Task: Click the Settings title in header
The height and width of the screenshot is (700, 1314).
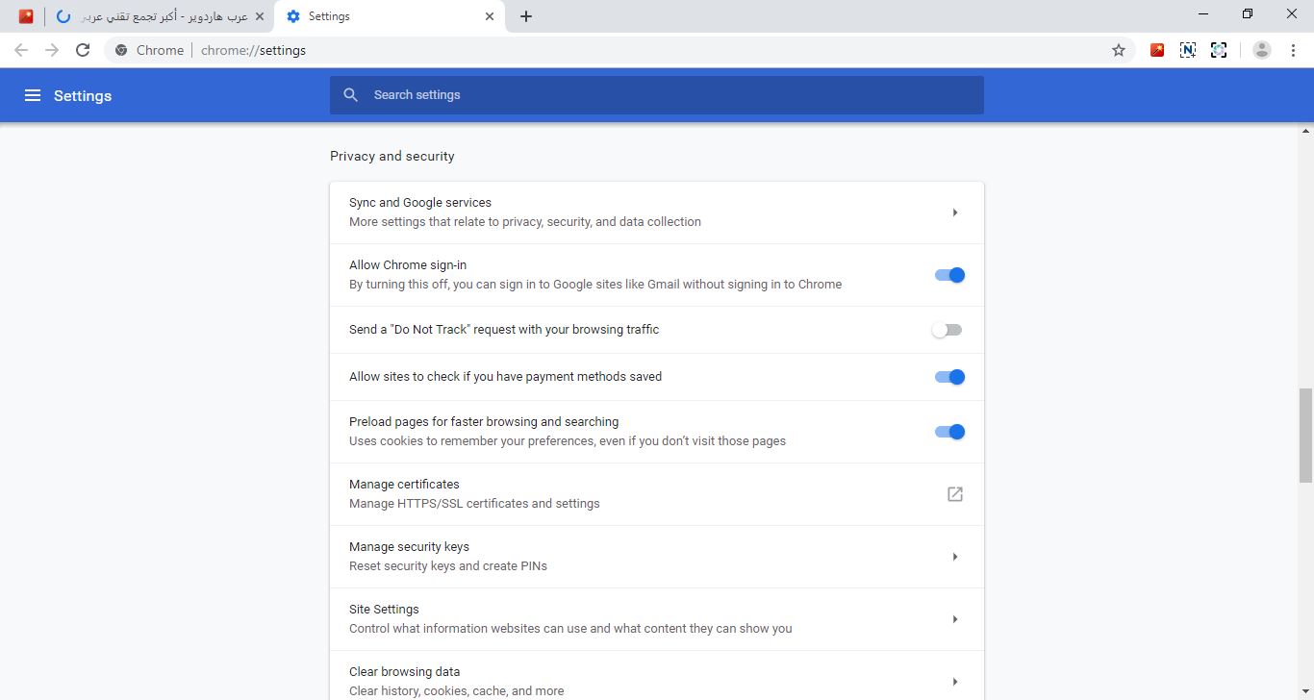Action: click(83, 95)
